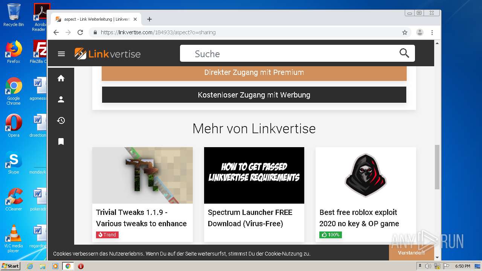Image resolution: width=482 pixels, height=271 pixels.
Task: Select the Opera desktop shortcut
Action: click(x=14, y=126)
